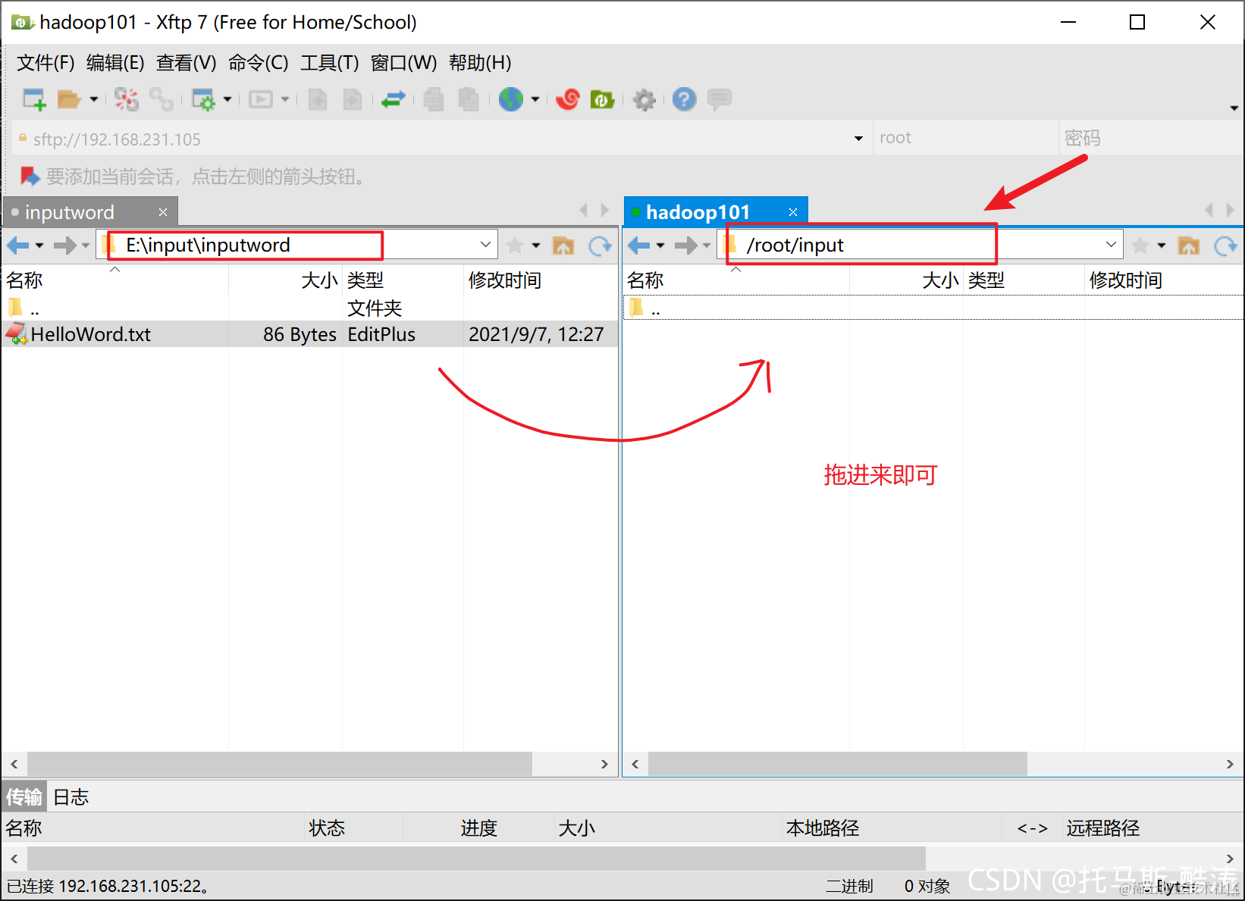Click the speech bubble feedback icon
This screenshot has width=1245, height=901.
click(x=719, y=99)
